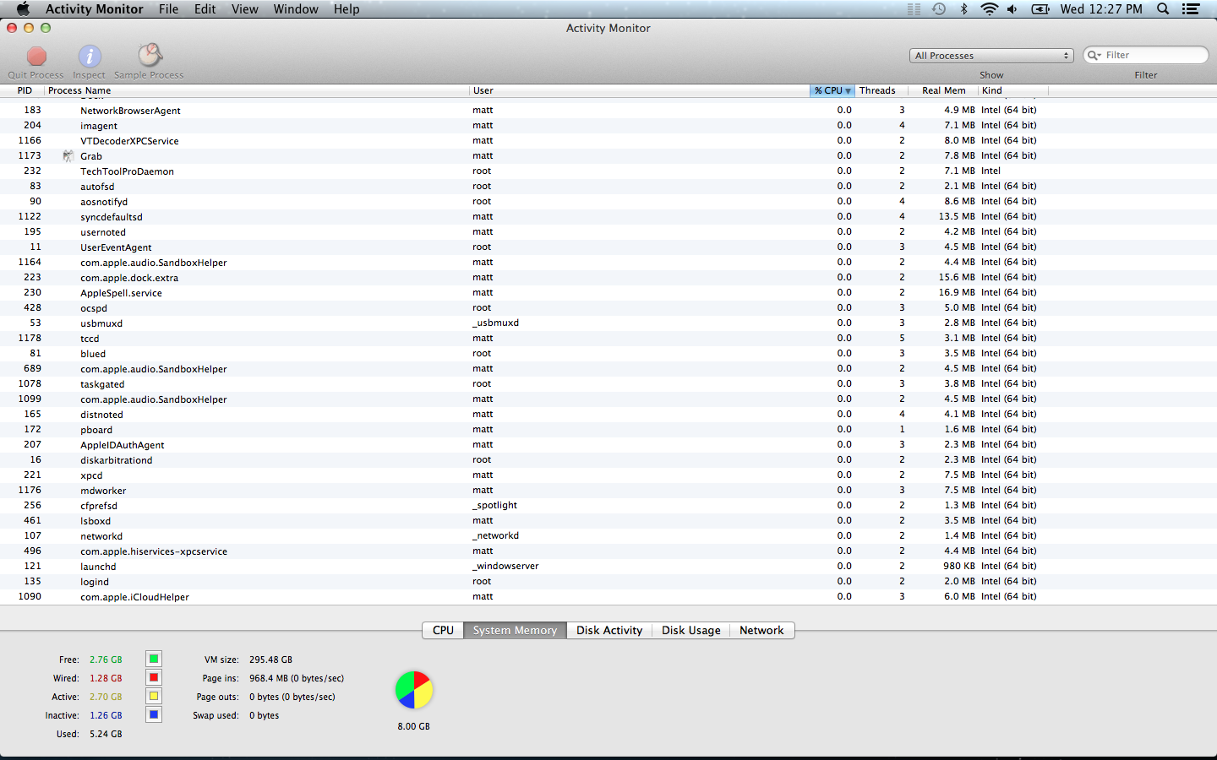The image size is (1217, 760).
Task: Click the Wi-Fi status icon
Action: pos(989,8)
